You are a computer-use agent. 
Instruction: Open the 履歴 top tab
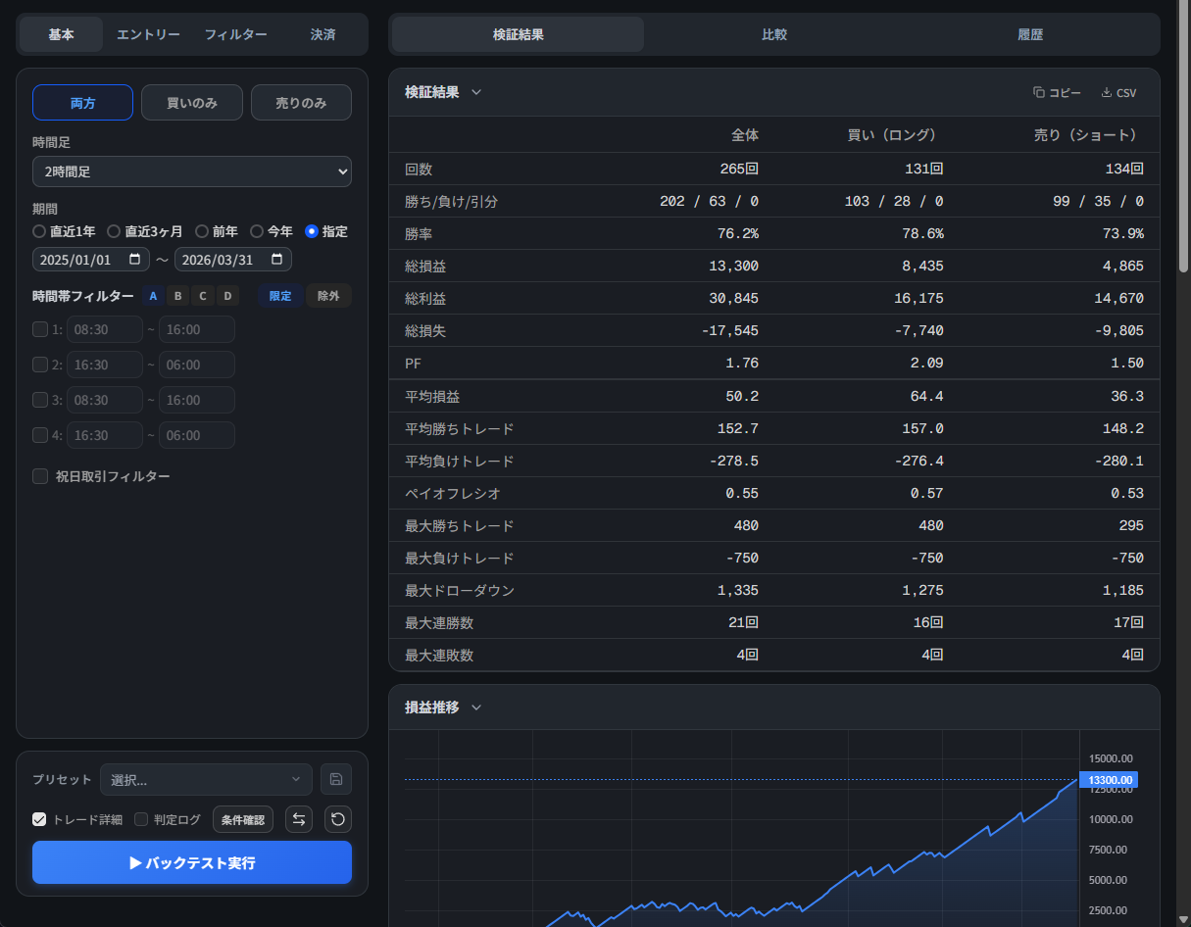point(1030,34)
